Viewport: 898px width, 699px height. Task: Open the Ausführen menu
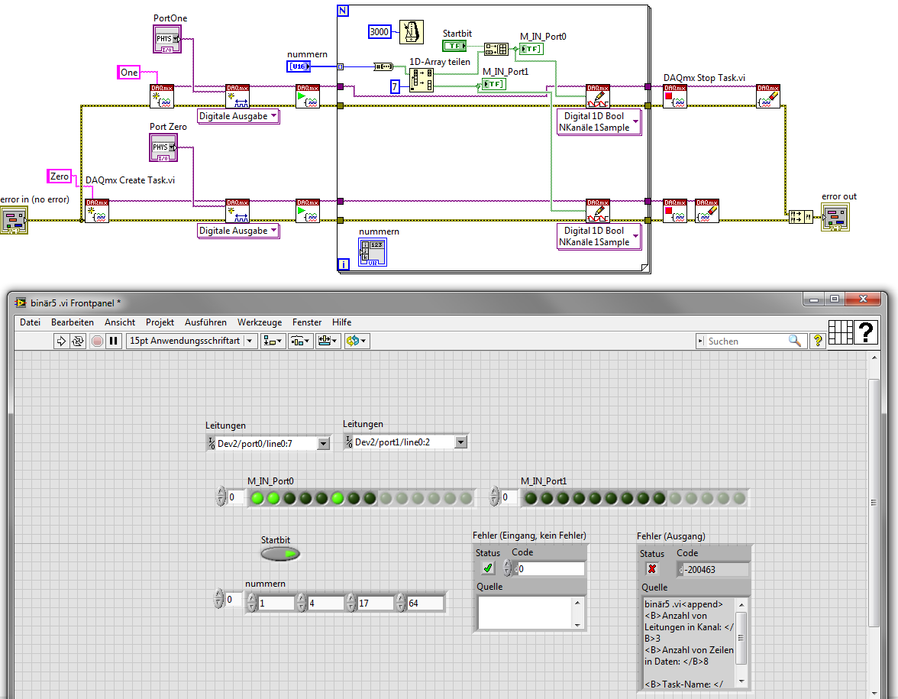(x=205, y=322)
